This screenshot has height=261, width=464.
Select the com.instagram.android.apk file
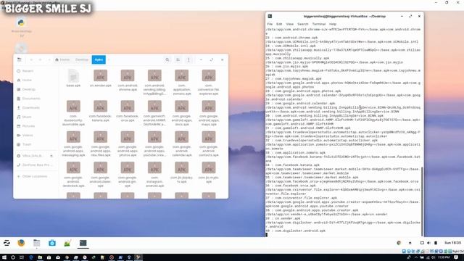(154, 175)
